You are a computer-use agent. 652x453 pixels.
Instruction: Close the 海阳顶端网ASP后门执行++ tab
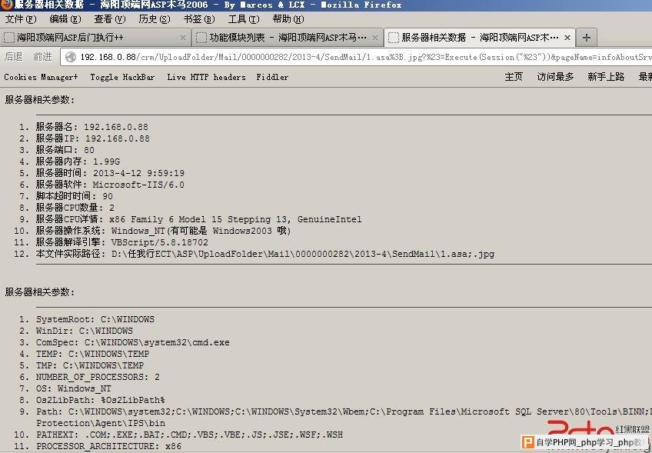182,38
